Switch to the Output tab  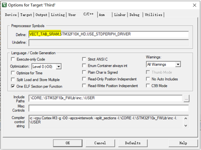(x=41, y=15)
